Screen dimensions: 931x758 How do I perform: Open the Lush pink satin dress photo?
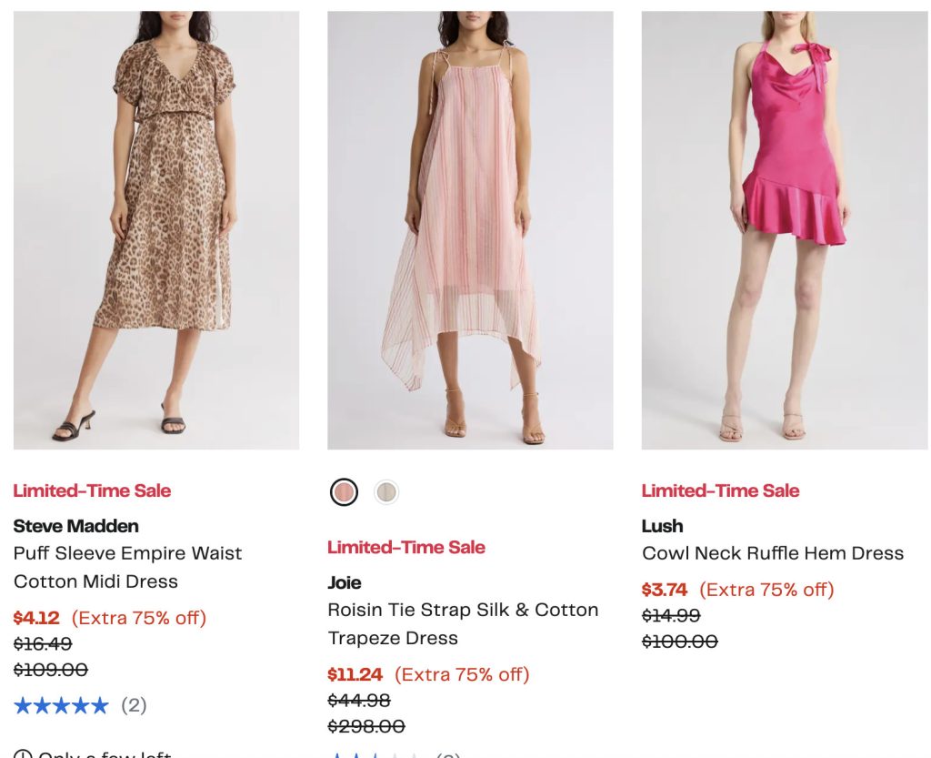click(784, 229)
